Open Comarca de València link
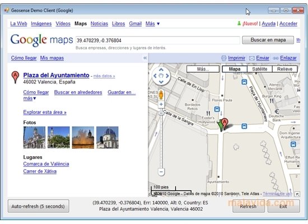The image size is (308, 224). click(46, 164)
